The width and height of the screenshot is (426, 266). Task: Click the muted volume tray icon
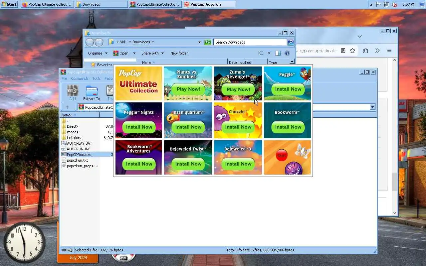pyautogui.click(x=394, y=4)
